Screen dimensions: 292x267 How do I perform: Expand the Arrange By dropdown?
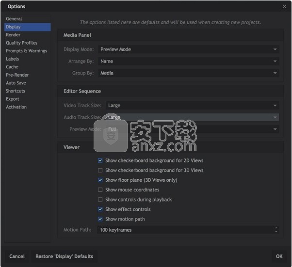pyautogui.click(x=189, y=61)
